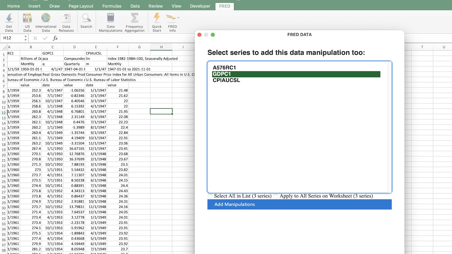This screenshot has width=452, height=254.
Task: Enable Select All in List checkbox
Action: tap(210, 196)
